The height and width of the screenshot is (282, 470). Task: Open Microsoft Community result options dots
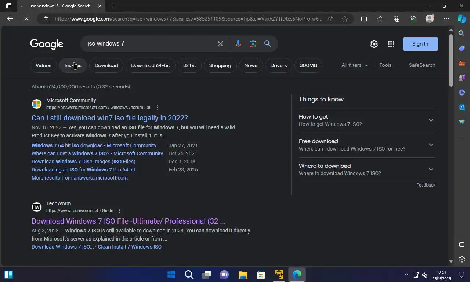(x=158, y=108)
